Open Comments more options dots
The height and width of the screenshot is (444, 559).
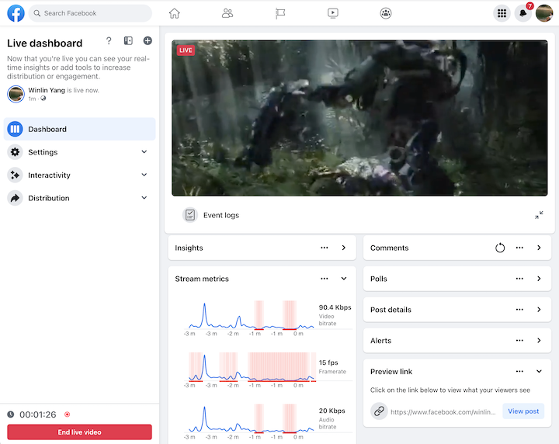(x=519, y=248)
